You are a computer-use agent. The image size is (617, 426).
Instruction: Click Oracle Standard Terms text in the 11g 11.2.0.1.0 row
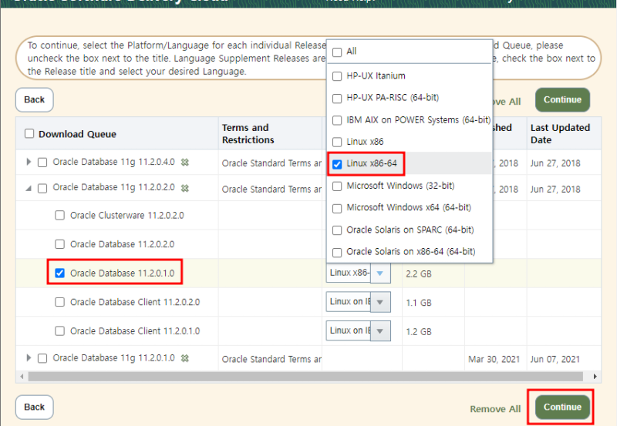click(271, 359)
